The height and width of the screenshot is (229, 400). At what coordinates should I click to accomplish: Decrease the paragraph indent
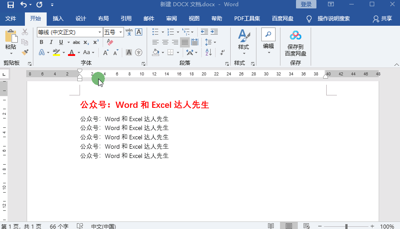click(204, 32)
